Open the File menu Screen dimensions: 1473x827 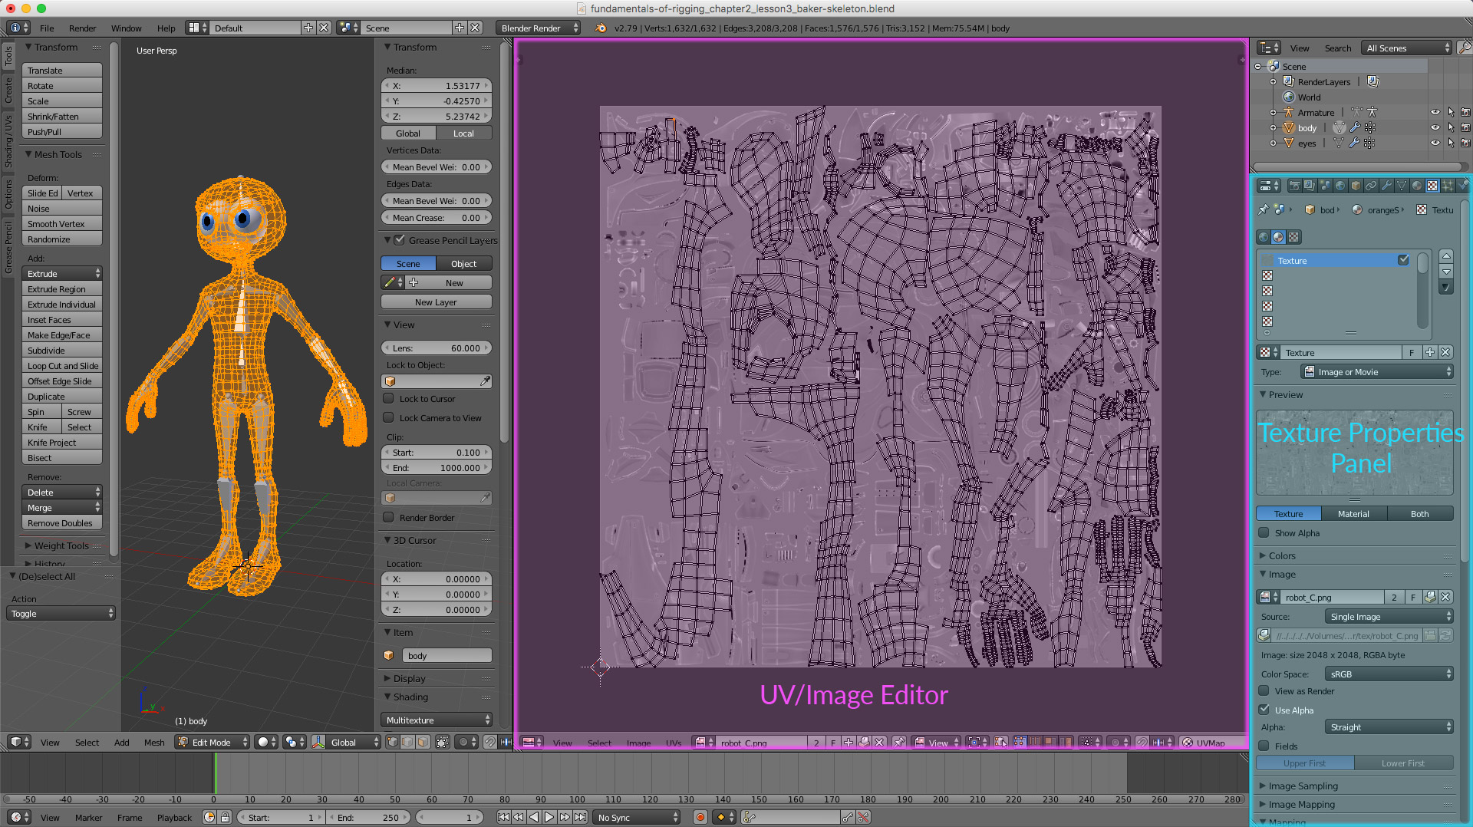coord(47,28)
